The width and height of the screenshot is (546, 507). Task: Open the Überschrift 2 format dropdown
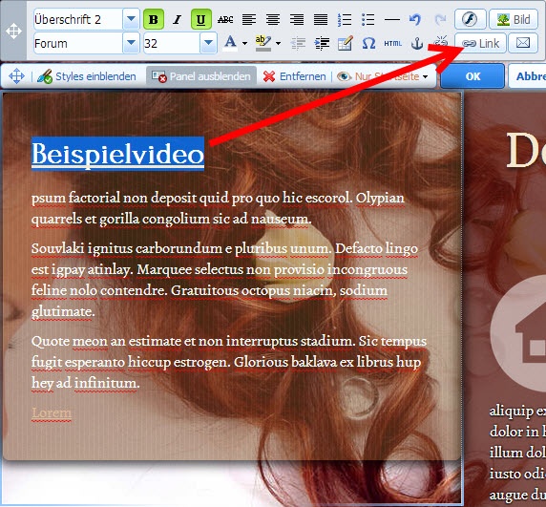[132, 19]
